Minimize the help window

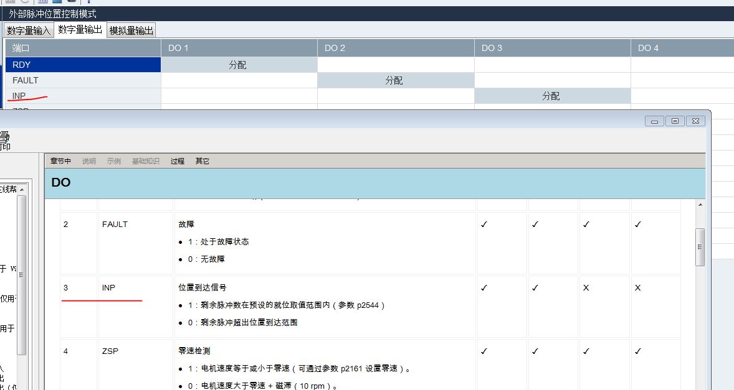coord(654,121)
